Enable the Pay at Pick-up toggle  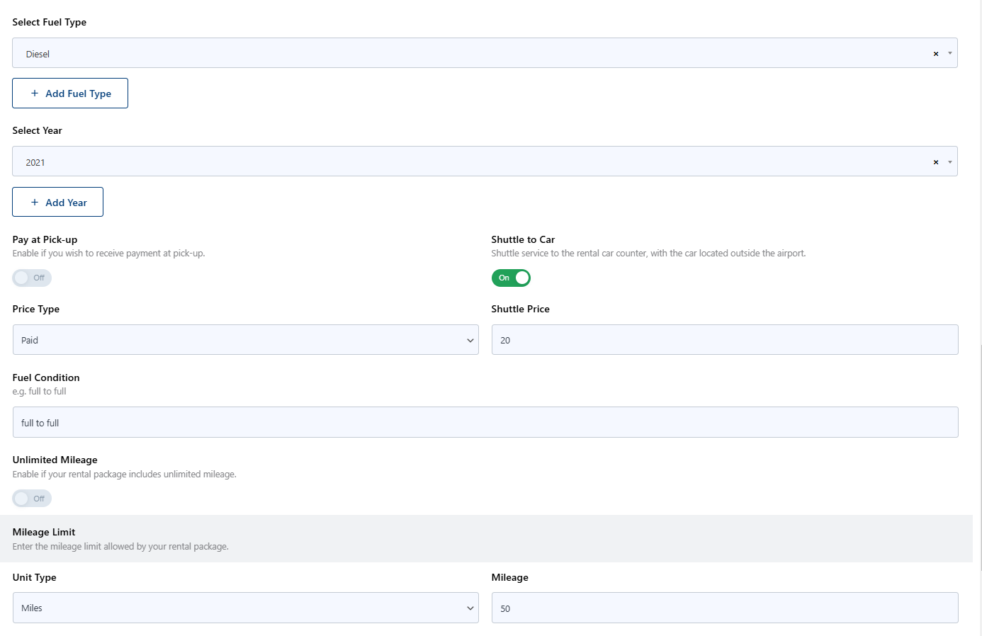32,278
